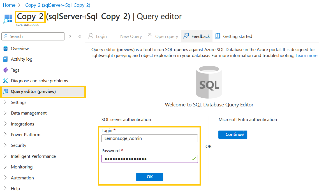The image size is (319, 194).
Task: Follow the Learn more link
Action: [306, 55]
